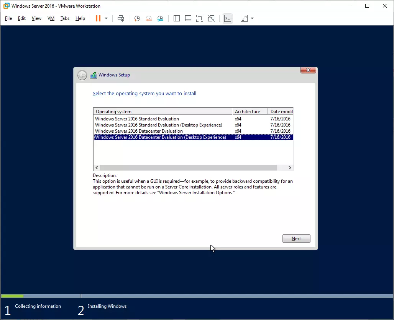Revert VM to previous snapshot icon

point(149,18)
